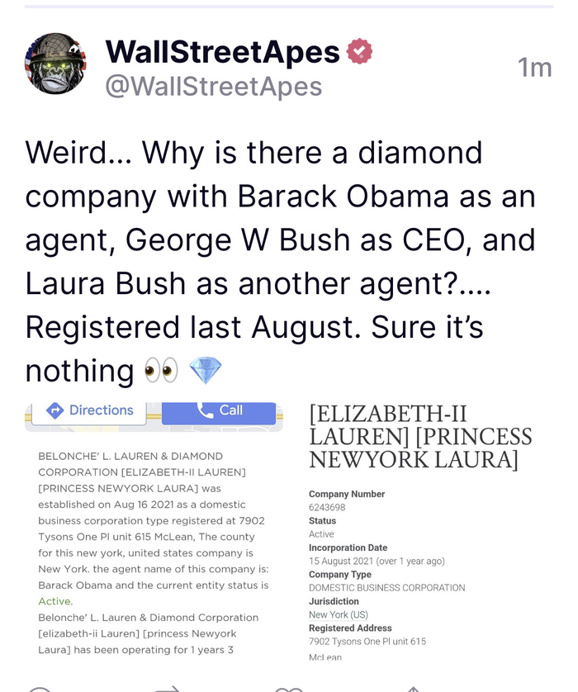The image size is (578, 692).
Task: Tap the phone icon in the Call button
Action: pos(205,410)
